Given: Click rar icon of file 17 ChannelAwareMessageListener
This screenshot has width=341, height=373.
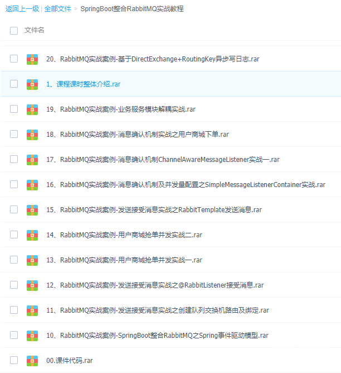Looking at the screenshot, I should [x=32, y=160].
